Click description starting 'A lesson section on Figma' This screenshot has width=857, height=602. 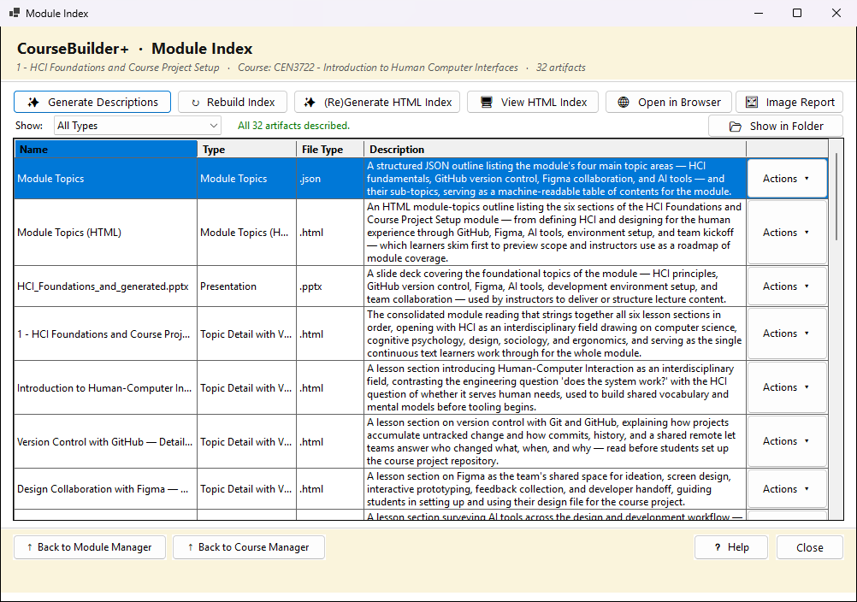555,489
